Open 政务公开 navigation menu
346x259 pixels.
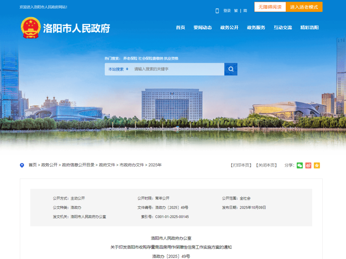pyautogui.click(x=229, y=27)
